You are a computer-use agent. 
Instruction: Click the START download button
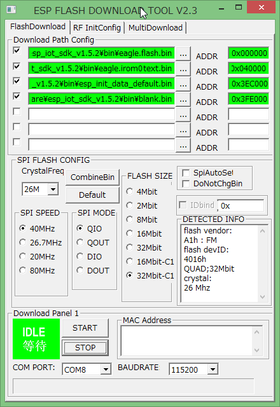(85, 328)
